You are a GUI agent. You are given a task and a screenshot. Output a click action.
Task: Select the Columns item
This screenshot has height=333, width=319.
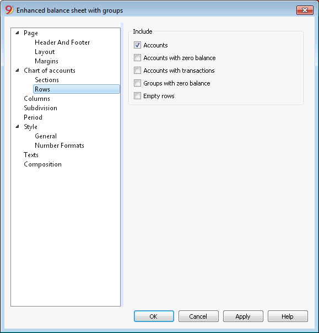coord(37,99)
